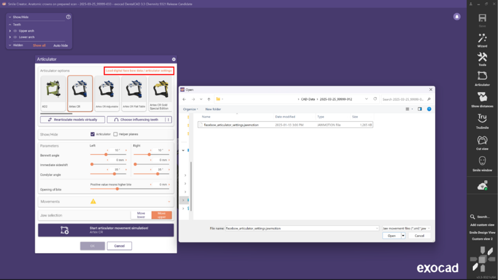
Task: Collapse the Show/Hide panel
Action: 10,17
